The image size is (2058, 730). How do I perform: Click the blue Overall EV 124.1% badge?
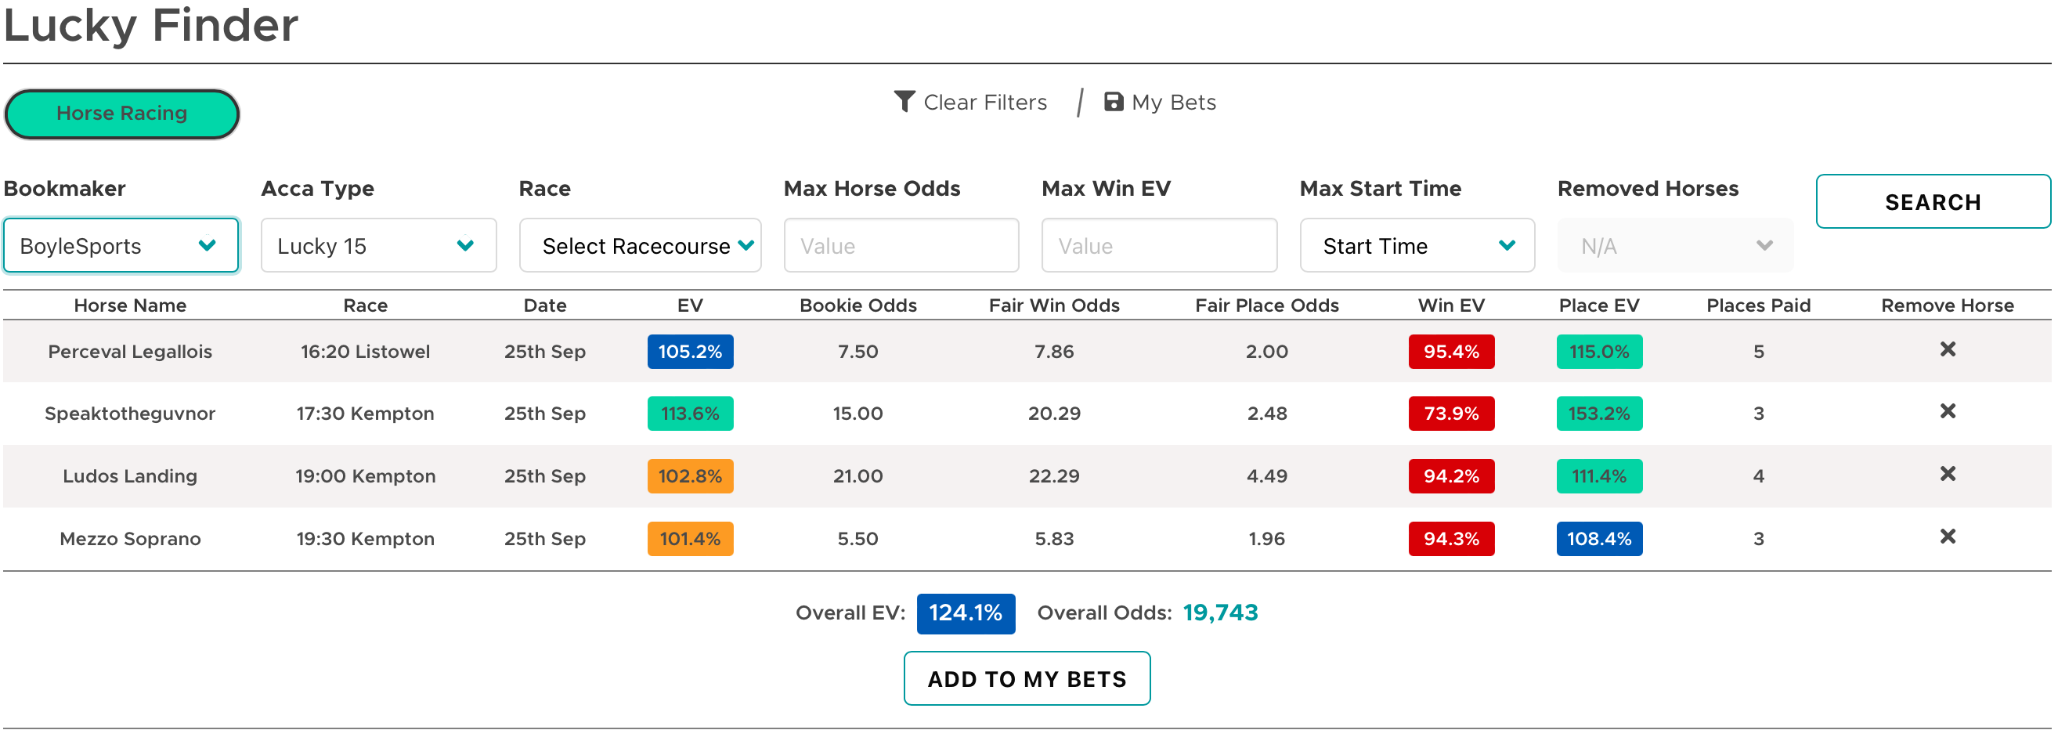pos(965,613)
